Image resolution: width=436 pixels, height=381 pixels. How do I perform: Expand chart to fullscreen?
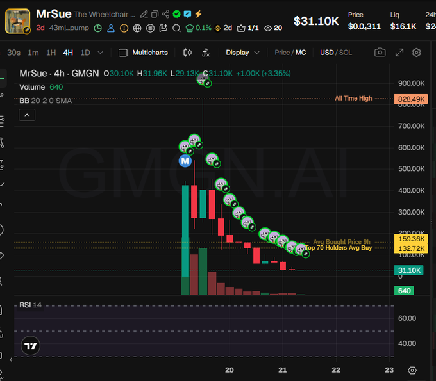point(399,53)
